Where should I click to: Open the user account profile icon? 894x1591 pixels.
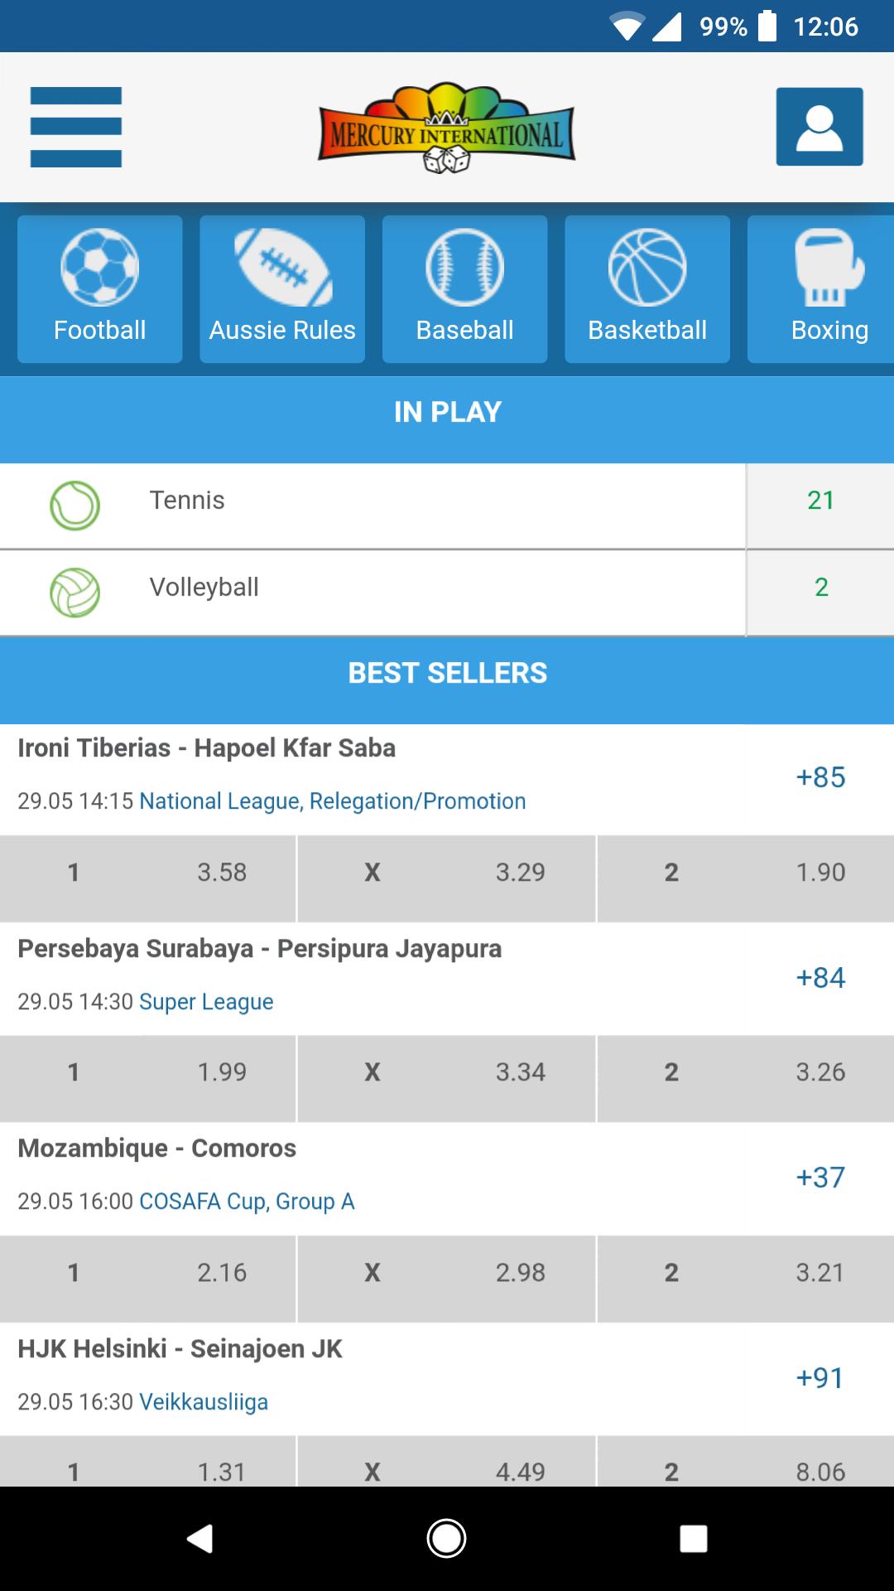(819, 127)
